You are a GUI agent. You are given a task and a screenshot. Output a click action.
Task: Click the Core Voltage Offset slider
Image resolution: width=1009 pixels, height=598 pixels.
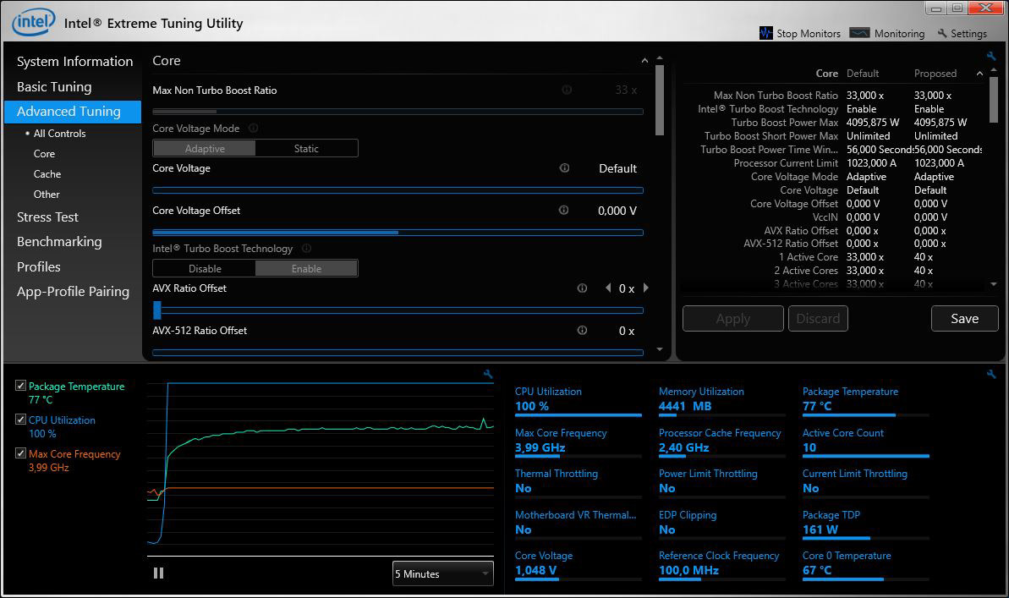click(398, 233)
